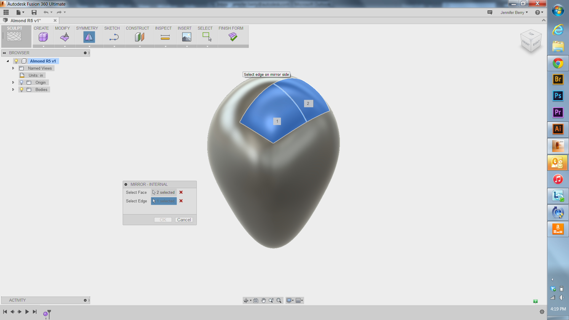Click the CONSTRUCT menu tab
The width and height of the screenshot is (569, 320).
pos(138,28)
